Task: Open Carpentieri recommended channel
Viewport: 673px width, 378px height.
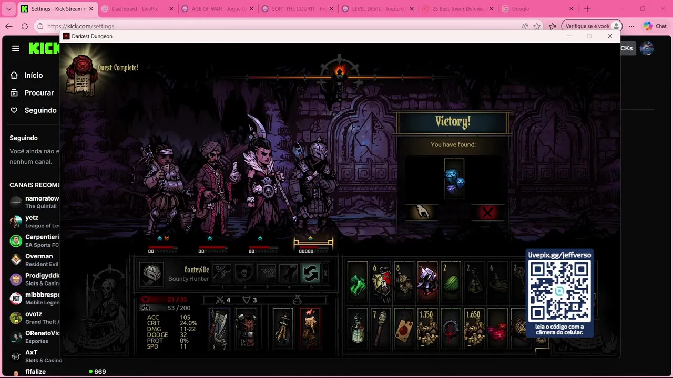Action: [35, 240]
